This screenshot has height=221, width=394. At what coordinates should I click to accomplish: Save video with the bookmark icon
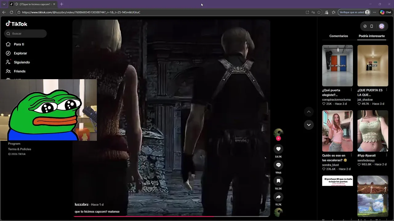pyautogui.click(x=278, y=181)
